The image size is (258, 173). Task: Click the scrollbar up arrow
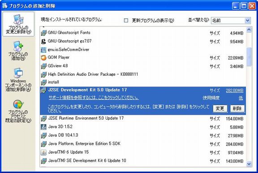coord(249,30)
